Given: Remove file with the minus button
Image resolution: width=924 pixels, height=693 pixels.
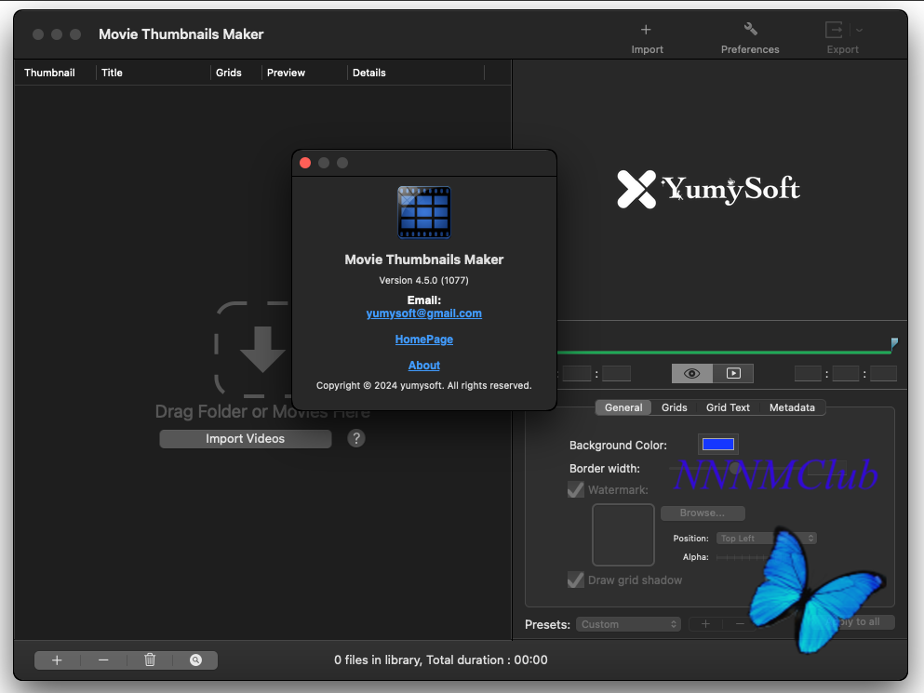Looking at the screenshot, I should [103, 660].
